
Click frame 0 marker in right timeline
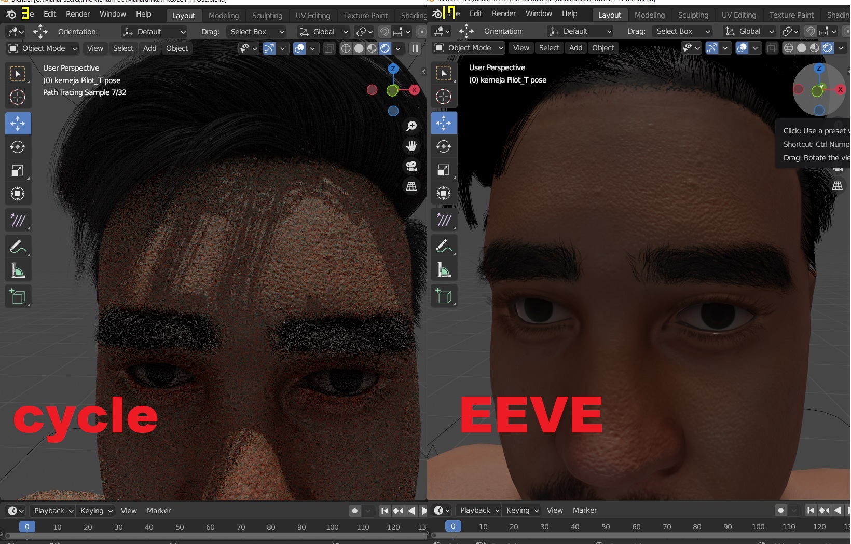[x=453, y=526]
